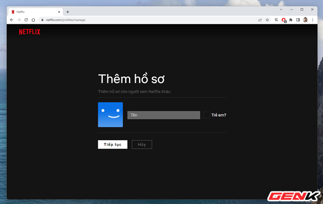Click the lock icon in address bar
Image resolution: width=323 pixels, height=204 pixels.
[42, 20]
